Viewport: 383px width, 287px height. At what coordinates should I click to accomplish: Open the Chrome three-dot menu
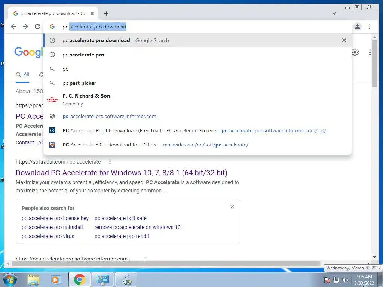370,27
